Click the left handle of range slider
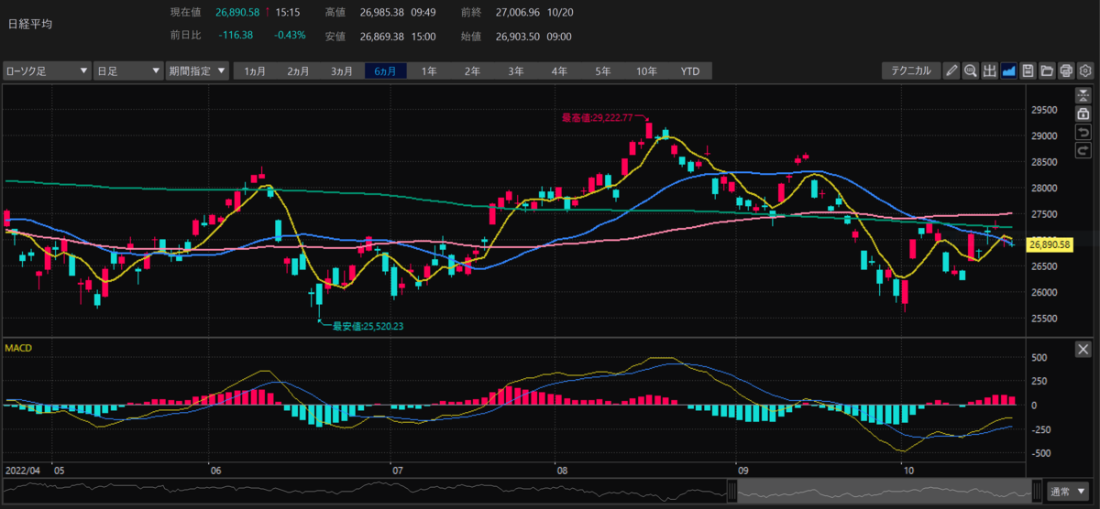Image resolution: width=1100 pixels, height=509 pixels. click(x=733, y=492)
